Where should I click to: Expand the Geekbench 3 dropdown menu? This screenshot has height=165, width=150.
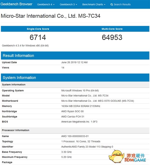[x=68, y=4]
